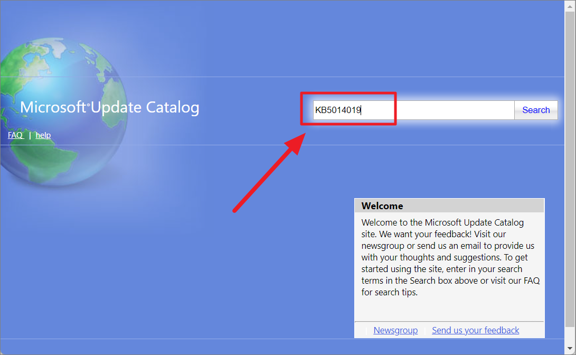This screenshot has height=355, width=576.
Task: Click the red arrow annotation
Action: click(269, 173)
